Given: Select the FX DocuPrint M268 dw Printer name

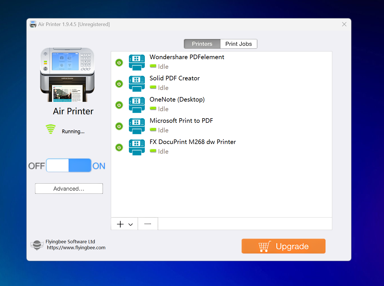Looking at the screenshot, I should click(x=193, y=142).
